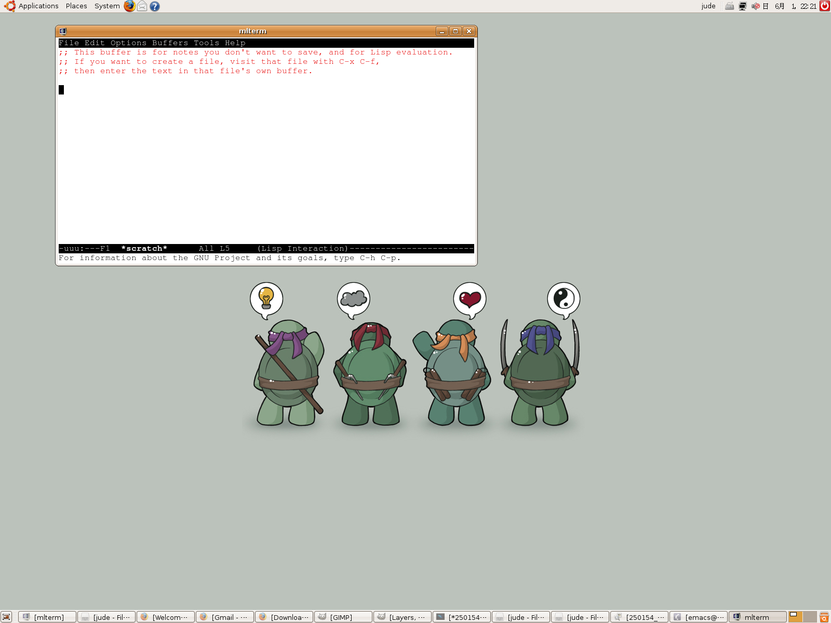
Task: Launch Firefox from the top panel
Action: (x=129, y=6)
